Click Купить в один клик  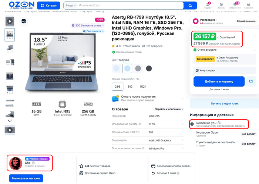tap(225, 104)
